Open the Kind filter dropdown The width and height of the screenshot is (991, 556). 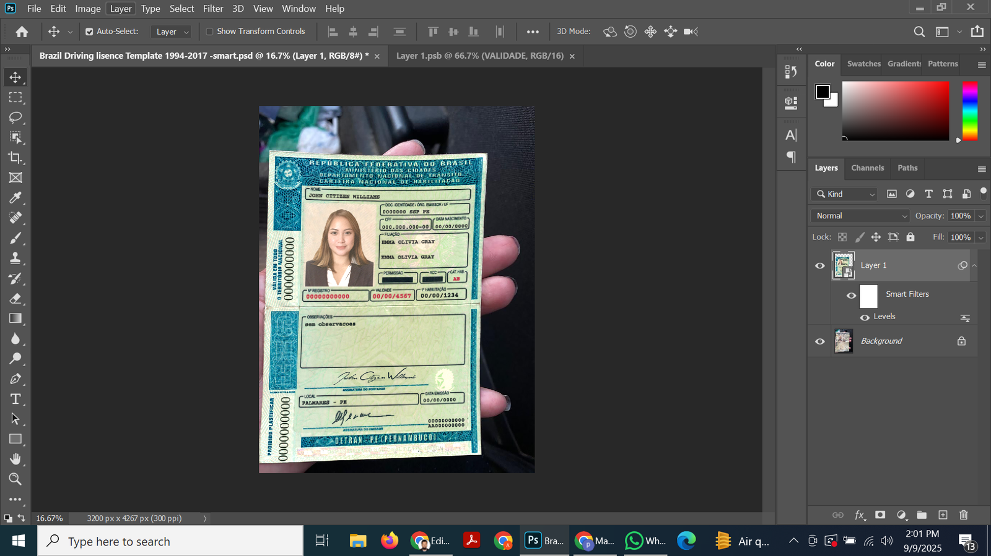[845, 194]
